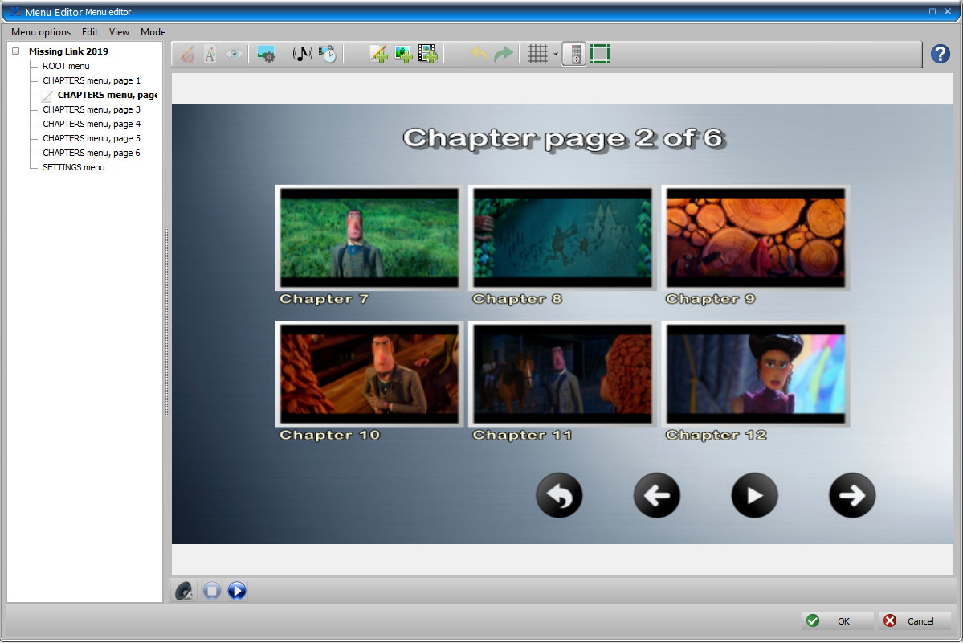This screenshot has height=643, width=963.
Task: Select the 'Chapter 9' label text
Action: 711,299
